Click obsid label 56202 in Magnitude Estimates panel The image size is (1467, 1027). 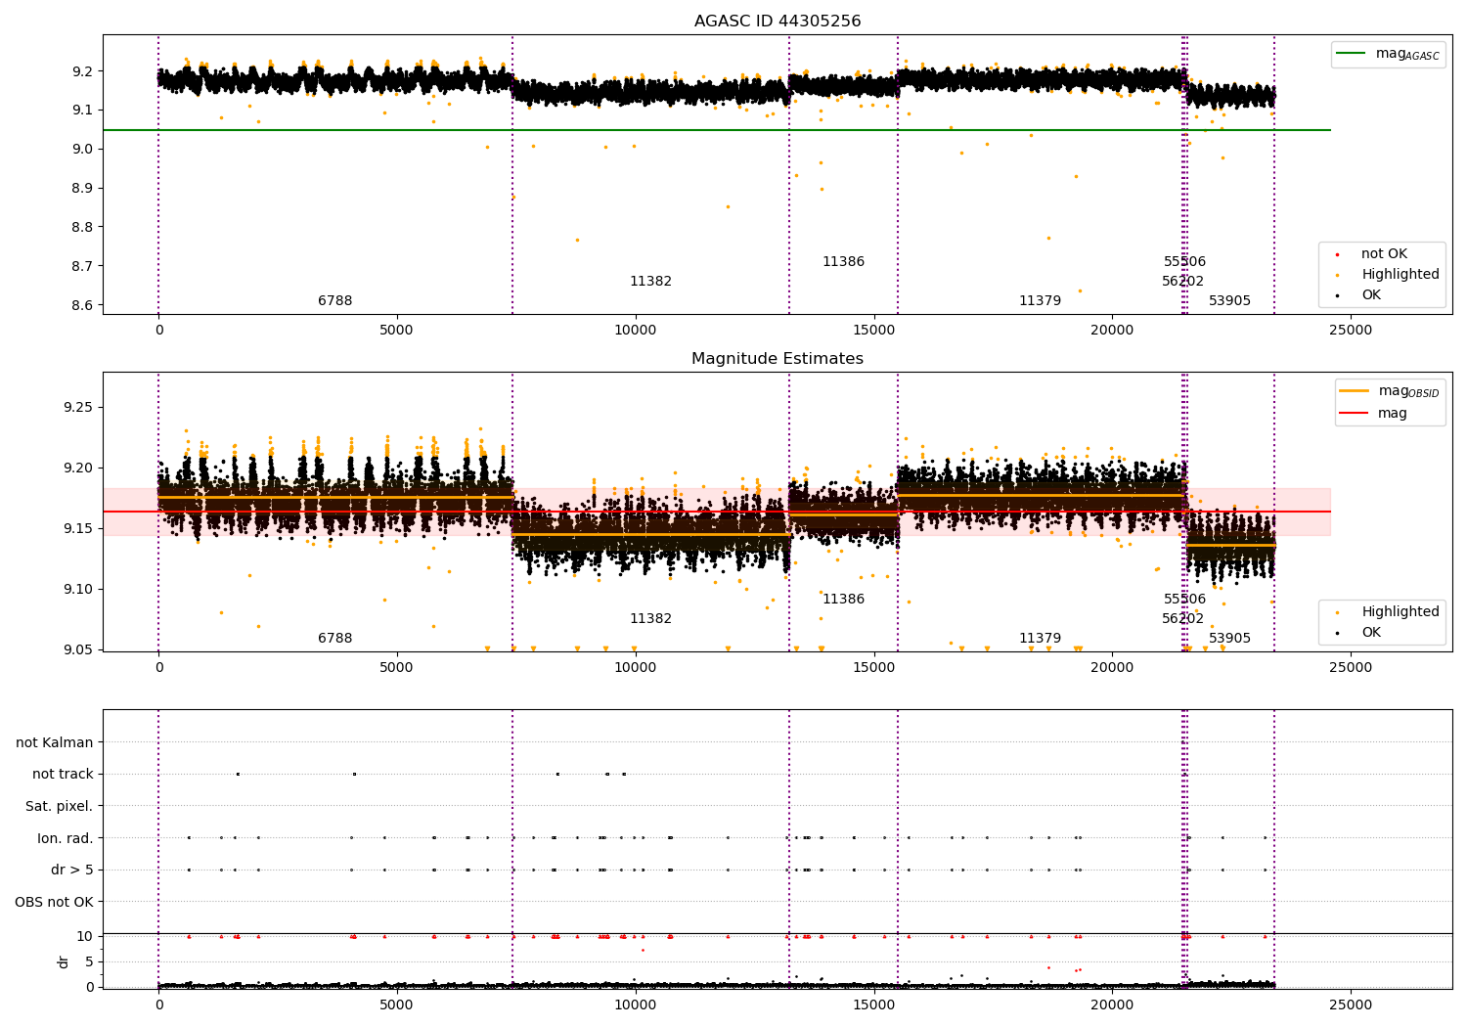(1183, 619)
